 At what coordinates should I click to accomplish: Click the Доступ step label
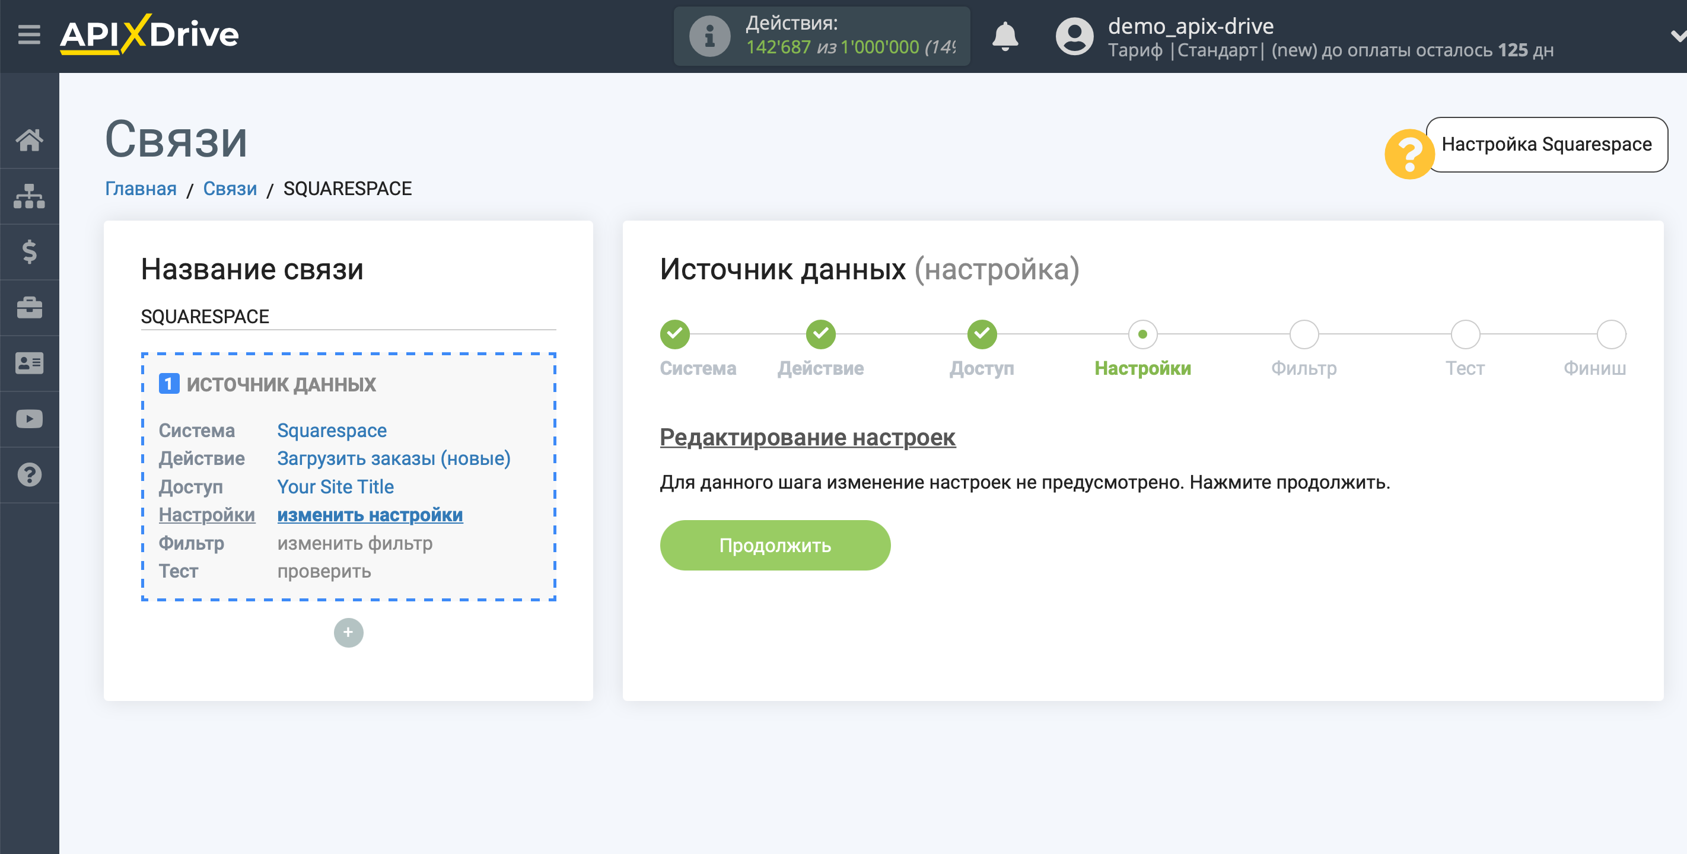click(x=982, y=369)
